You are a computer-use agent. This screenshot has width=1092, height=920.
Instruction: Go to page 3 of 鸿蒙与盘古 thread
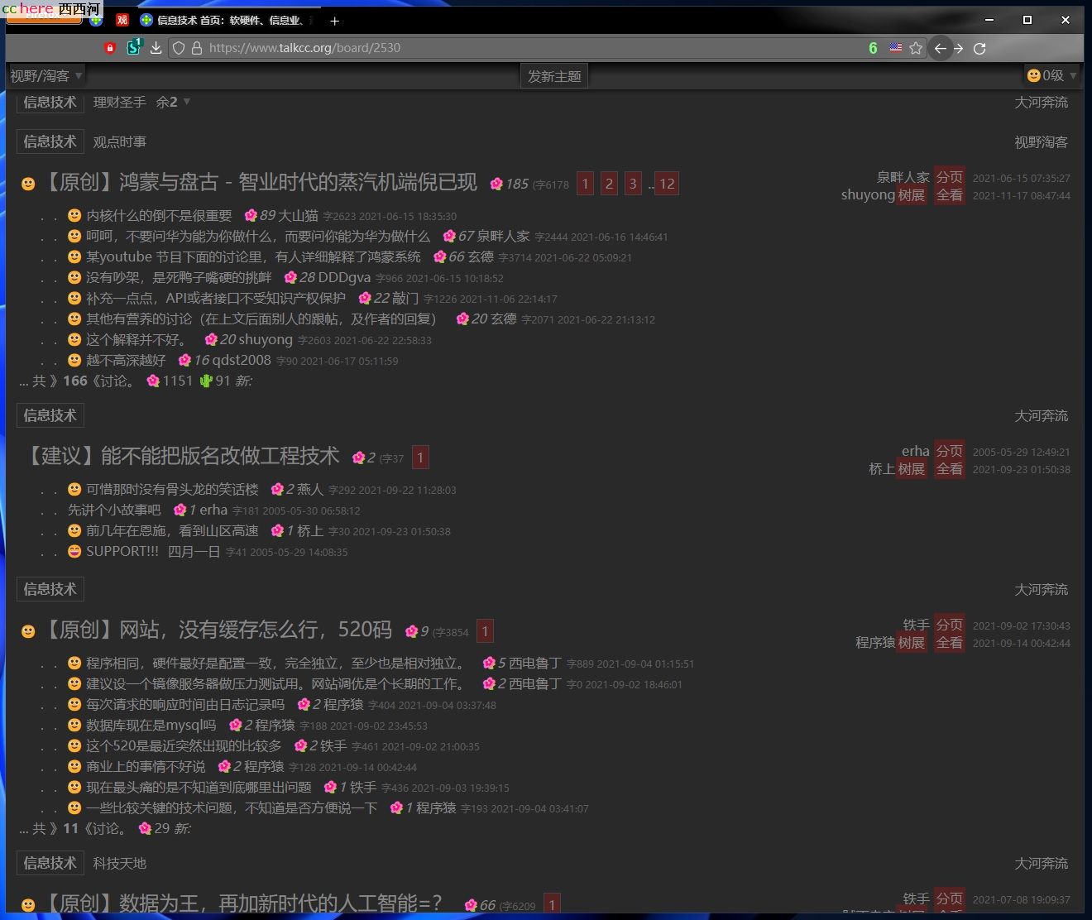633,184
